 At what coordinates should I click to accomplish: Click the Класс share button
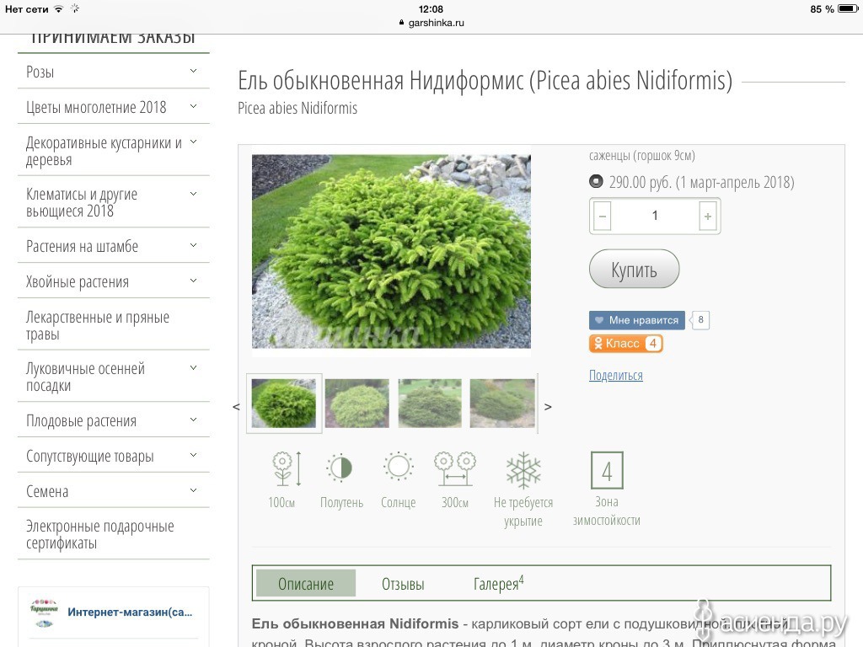pos(626,344)
